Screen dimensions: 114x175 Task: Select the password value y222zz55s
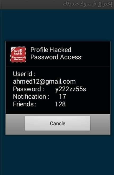[x=71, y=89]
